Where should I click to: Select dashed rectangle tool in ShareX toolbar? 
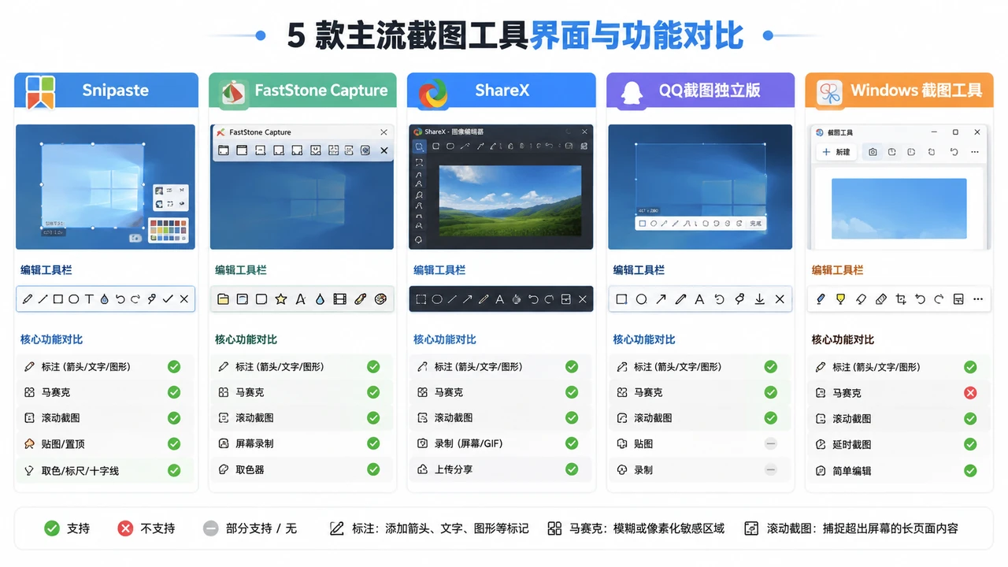tap(421, 299)
